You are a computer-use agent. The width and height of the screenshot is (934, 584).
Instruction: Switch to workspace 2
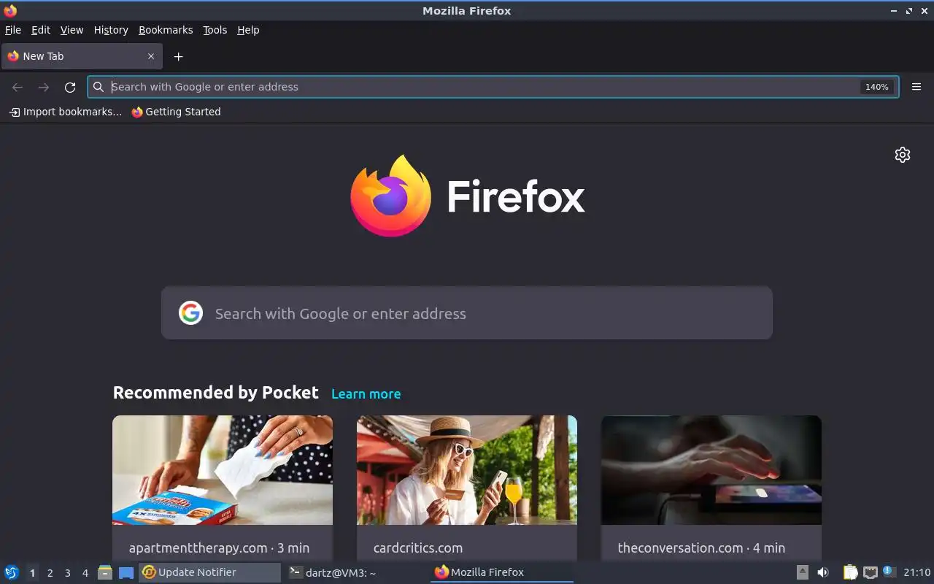click(50, 573)
